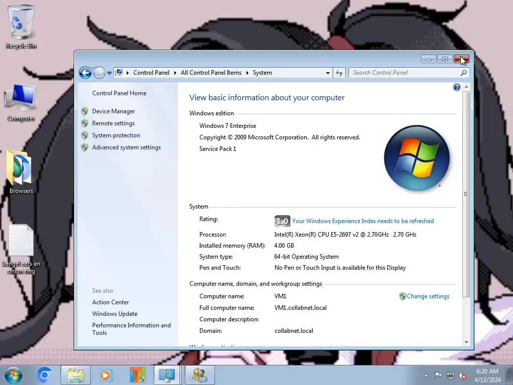Image resolution: width=513 pixels, height=385 pixels.
Task: Go to Control Panel breadcrumb
Action: coord(151,73)
